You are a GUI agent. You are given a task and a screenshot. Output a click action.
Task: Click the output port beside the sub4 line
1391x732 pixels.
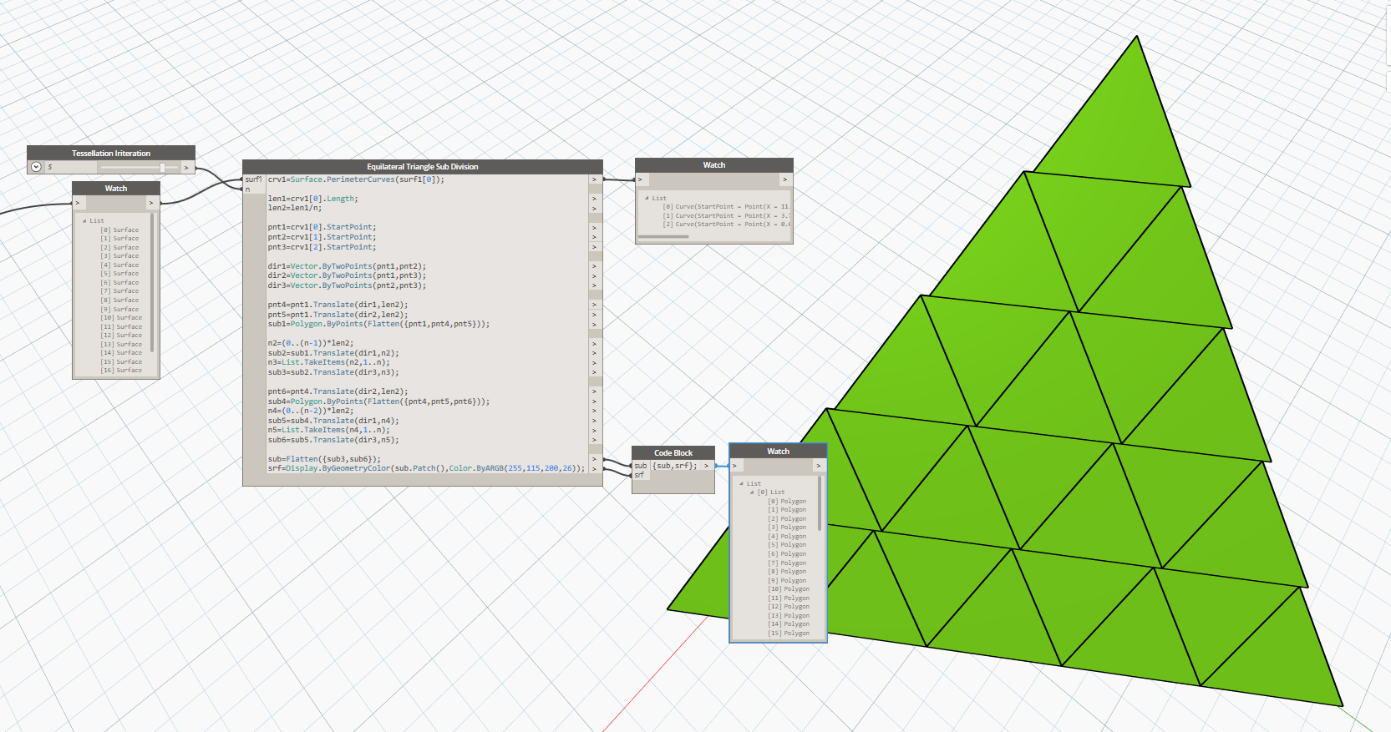pyautogui.click(x=594, y=401)
